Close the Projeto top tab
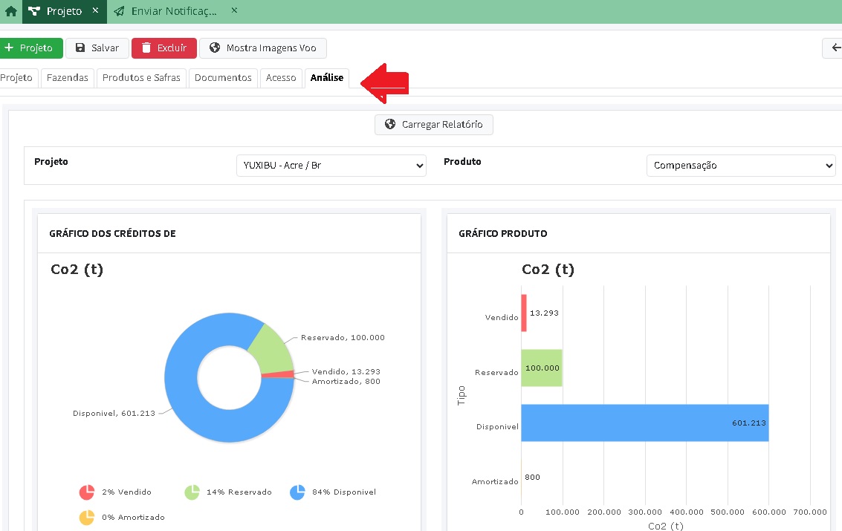 pos(95,11)
